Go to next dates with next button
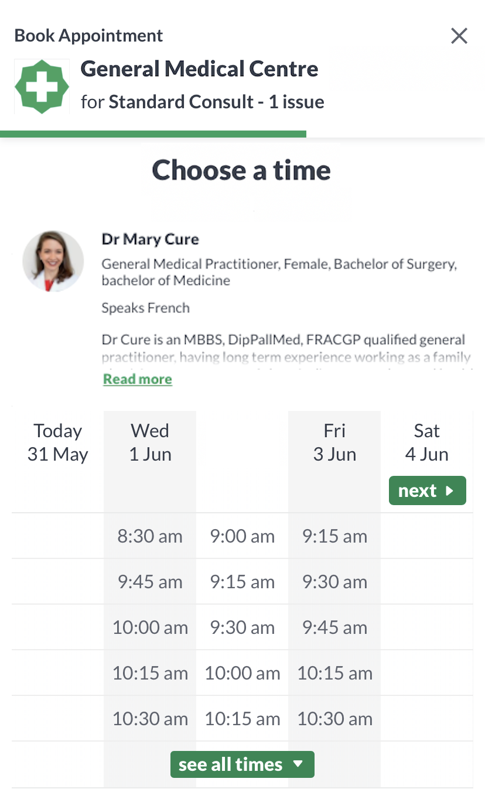Image resolution: width=485 pixels, height=789 pixels. click(x=428, y=490)
